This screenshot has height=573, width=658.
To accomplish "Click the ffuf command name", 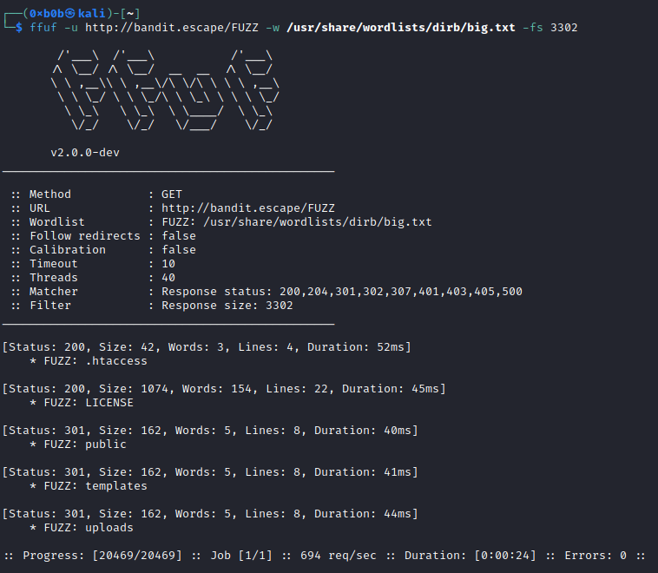I will point(43,28).
